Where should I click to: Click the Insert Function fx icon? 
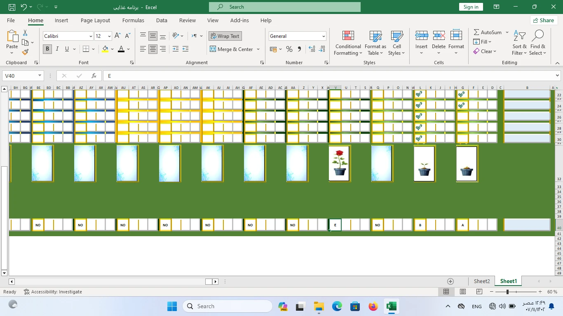(x=94, y=76)
